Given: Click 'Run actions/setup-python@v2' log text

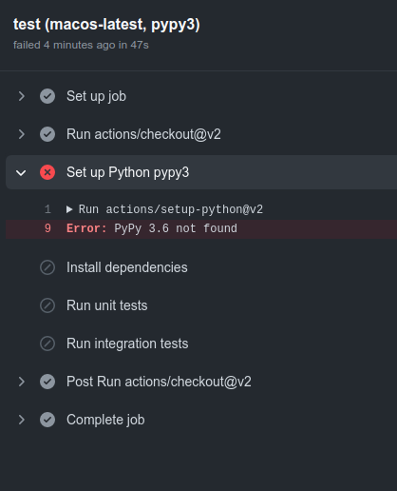Looking at the screenshot, I should 171,209.
